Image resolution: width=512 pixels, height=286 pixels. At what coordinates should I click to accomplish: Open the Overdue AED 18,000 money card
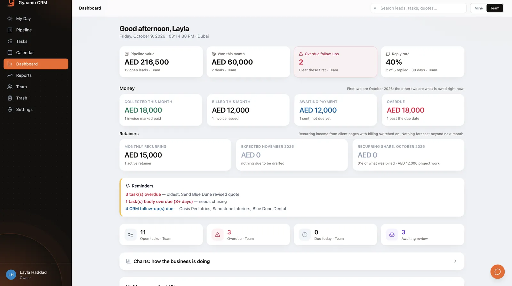[423, 110]
